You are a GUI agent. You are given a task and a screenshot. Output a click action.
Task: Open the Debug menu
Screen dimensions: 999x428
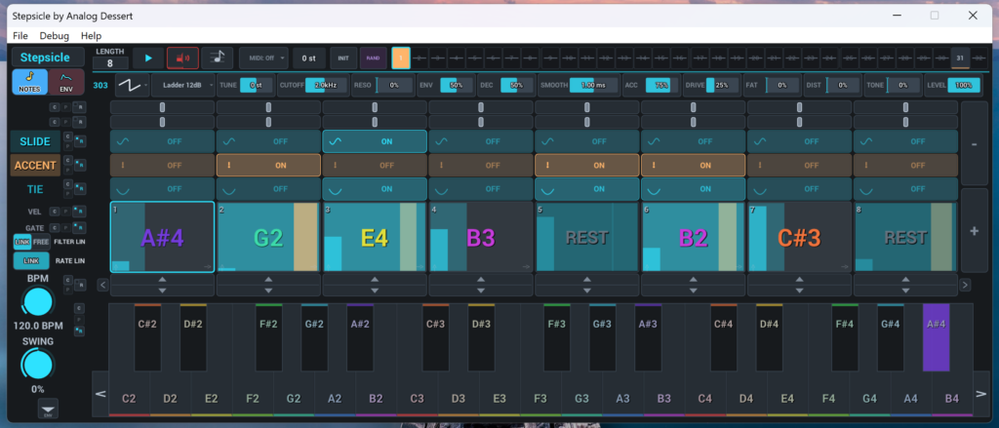click(55, 36)
